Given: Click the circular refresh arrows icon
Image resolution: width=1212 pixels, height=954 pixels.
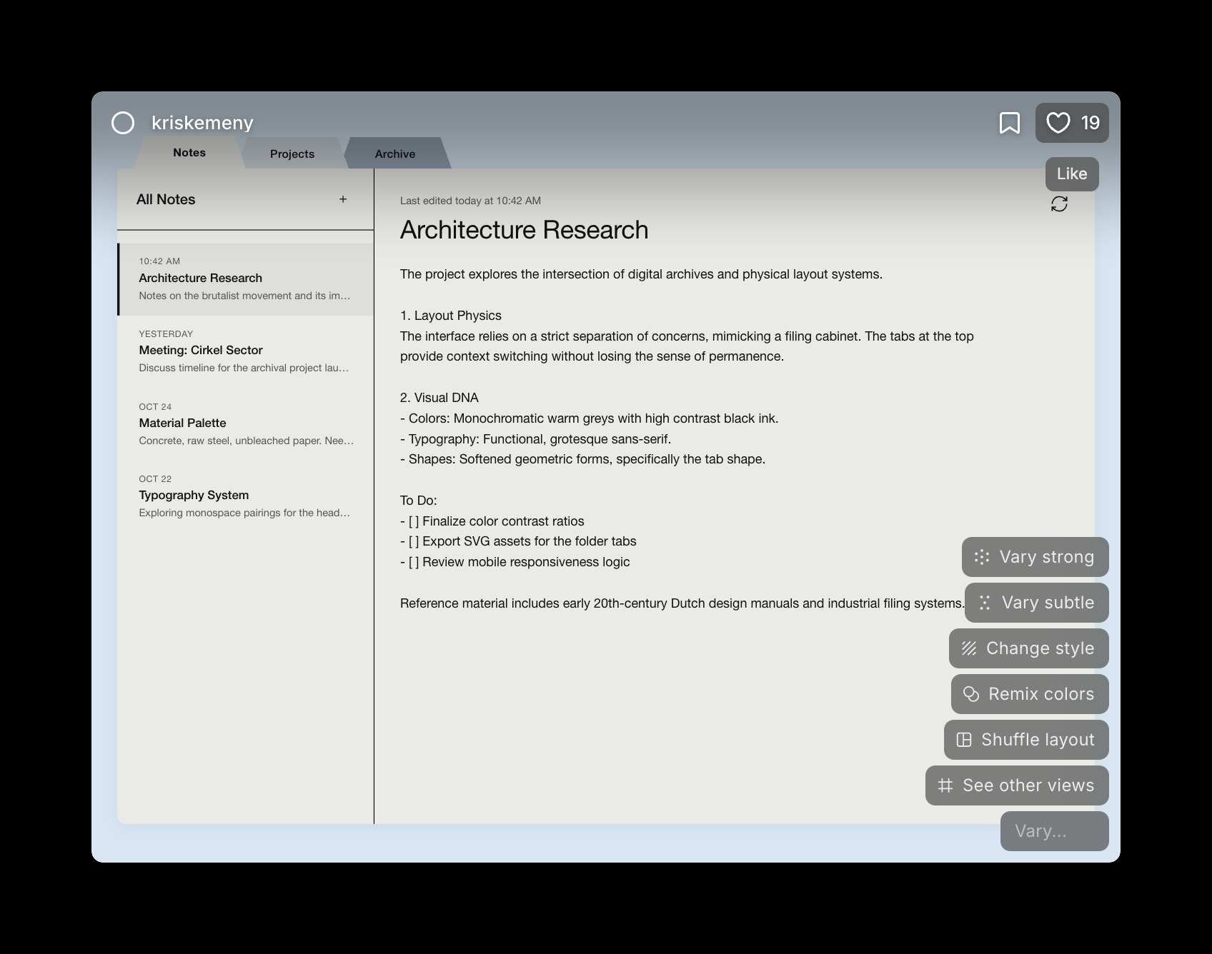Looking at the screenshot, I should pos(1059,204).
